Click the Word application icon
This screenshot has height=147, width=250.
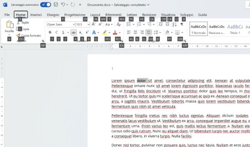coord(5,4)
